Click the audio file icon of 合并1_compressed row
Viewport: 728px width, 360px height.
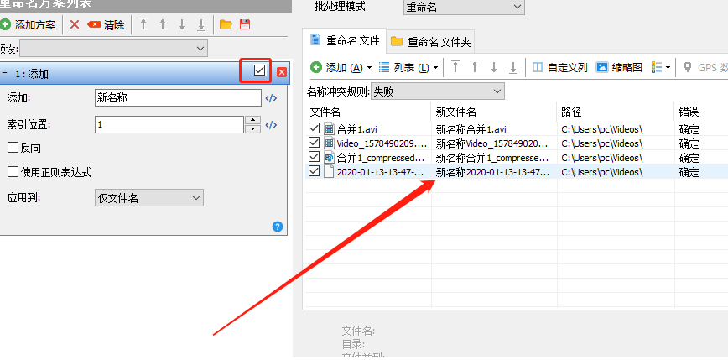(x=329, y=157)
